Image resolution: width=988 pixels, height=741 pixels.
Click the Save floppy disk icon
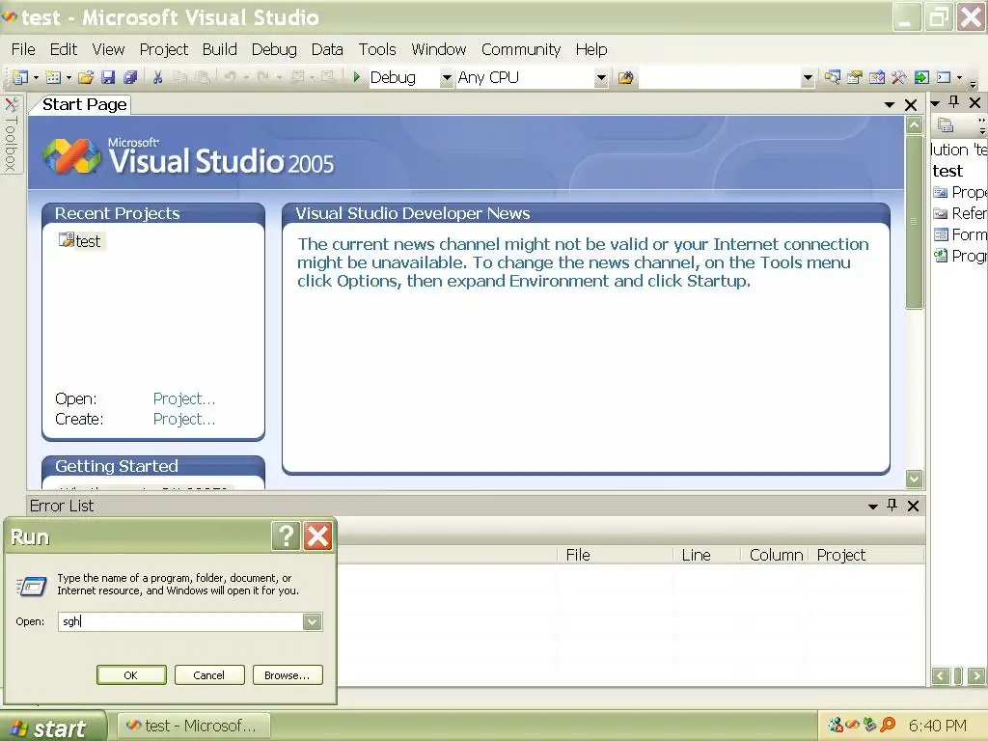pos(108,77)
